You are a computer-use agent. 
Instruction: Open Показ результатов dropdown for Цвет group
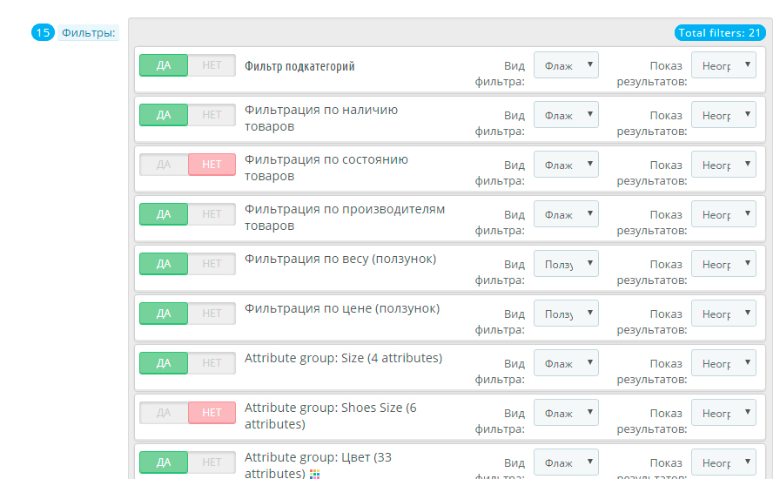pyautogui.click(x=723, y=462)
